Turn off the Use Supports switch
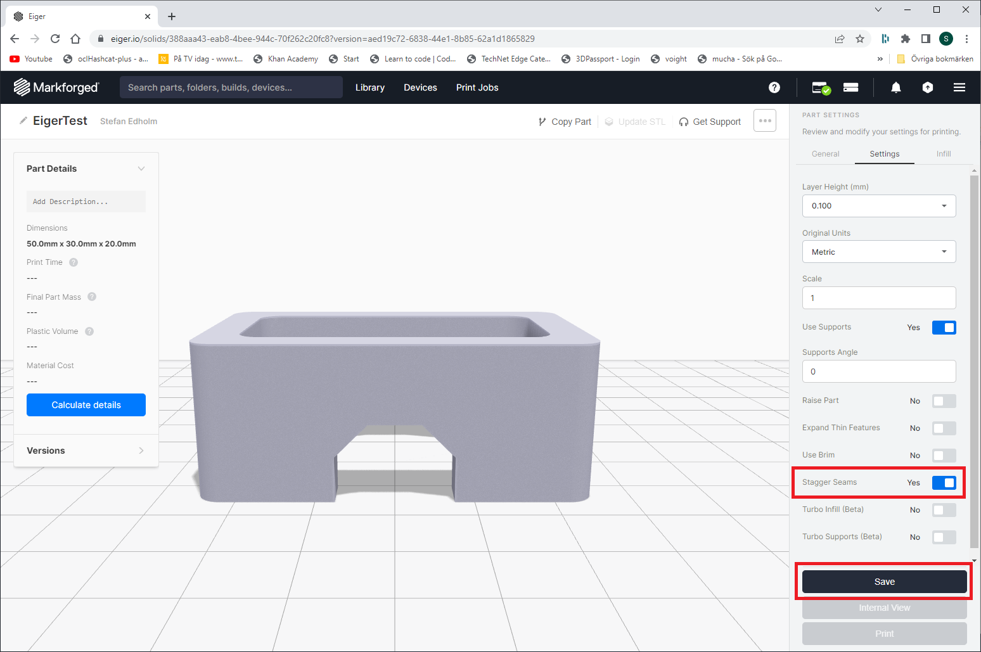This screenshot has width=981, height=652. [x=944, y=328]
